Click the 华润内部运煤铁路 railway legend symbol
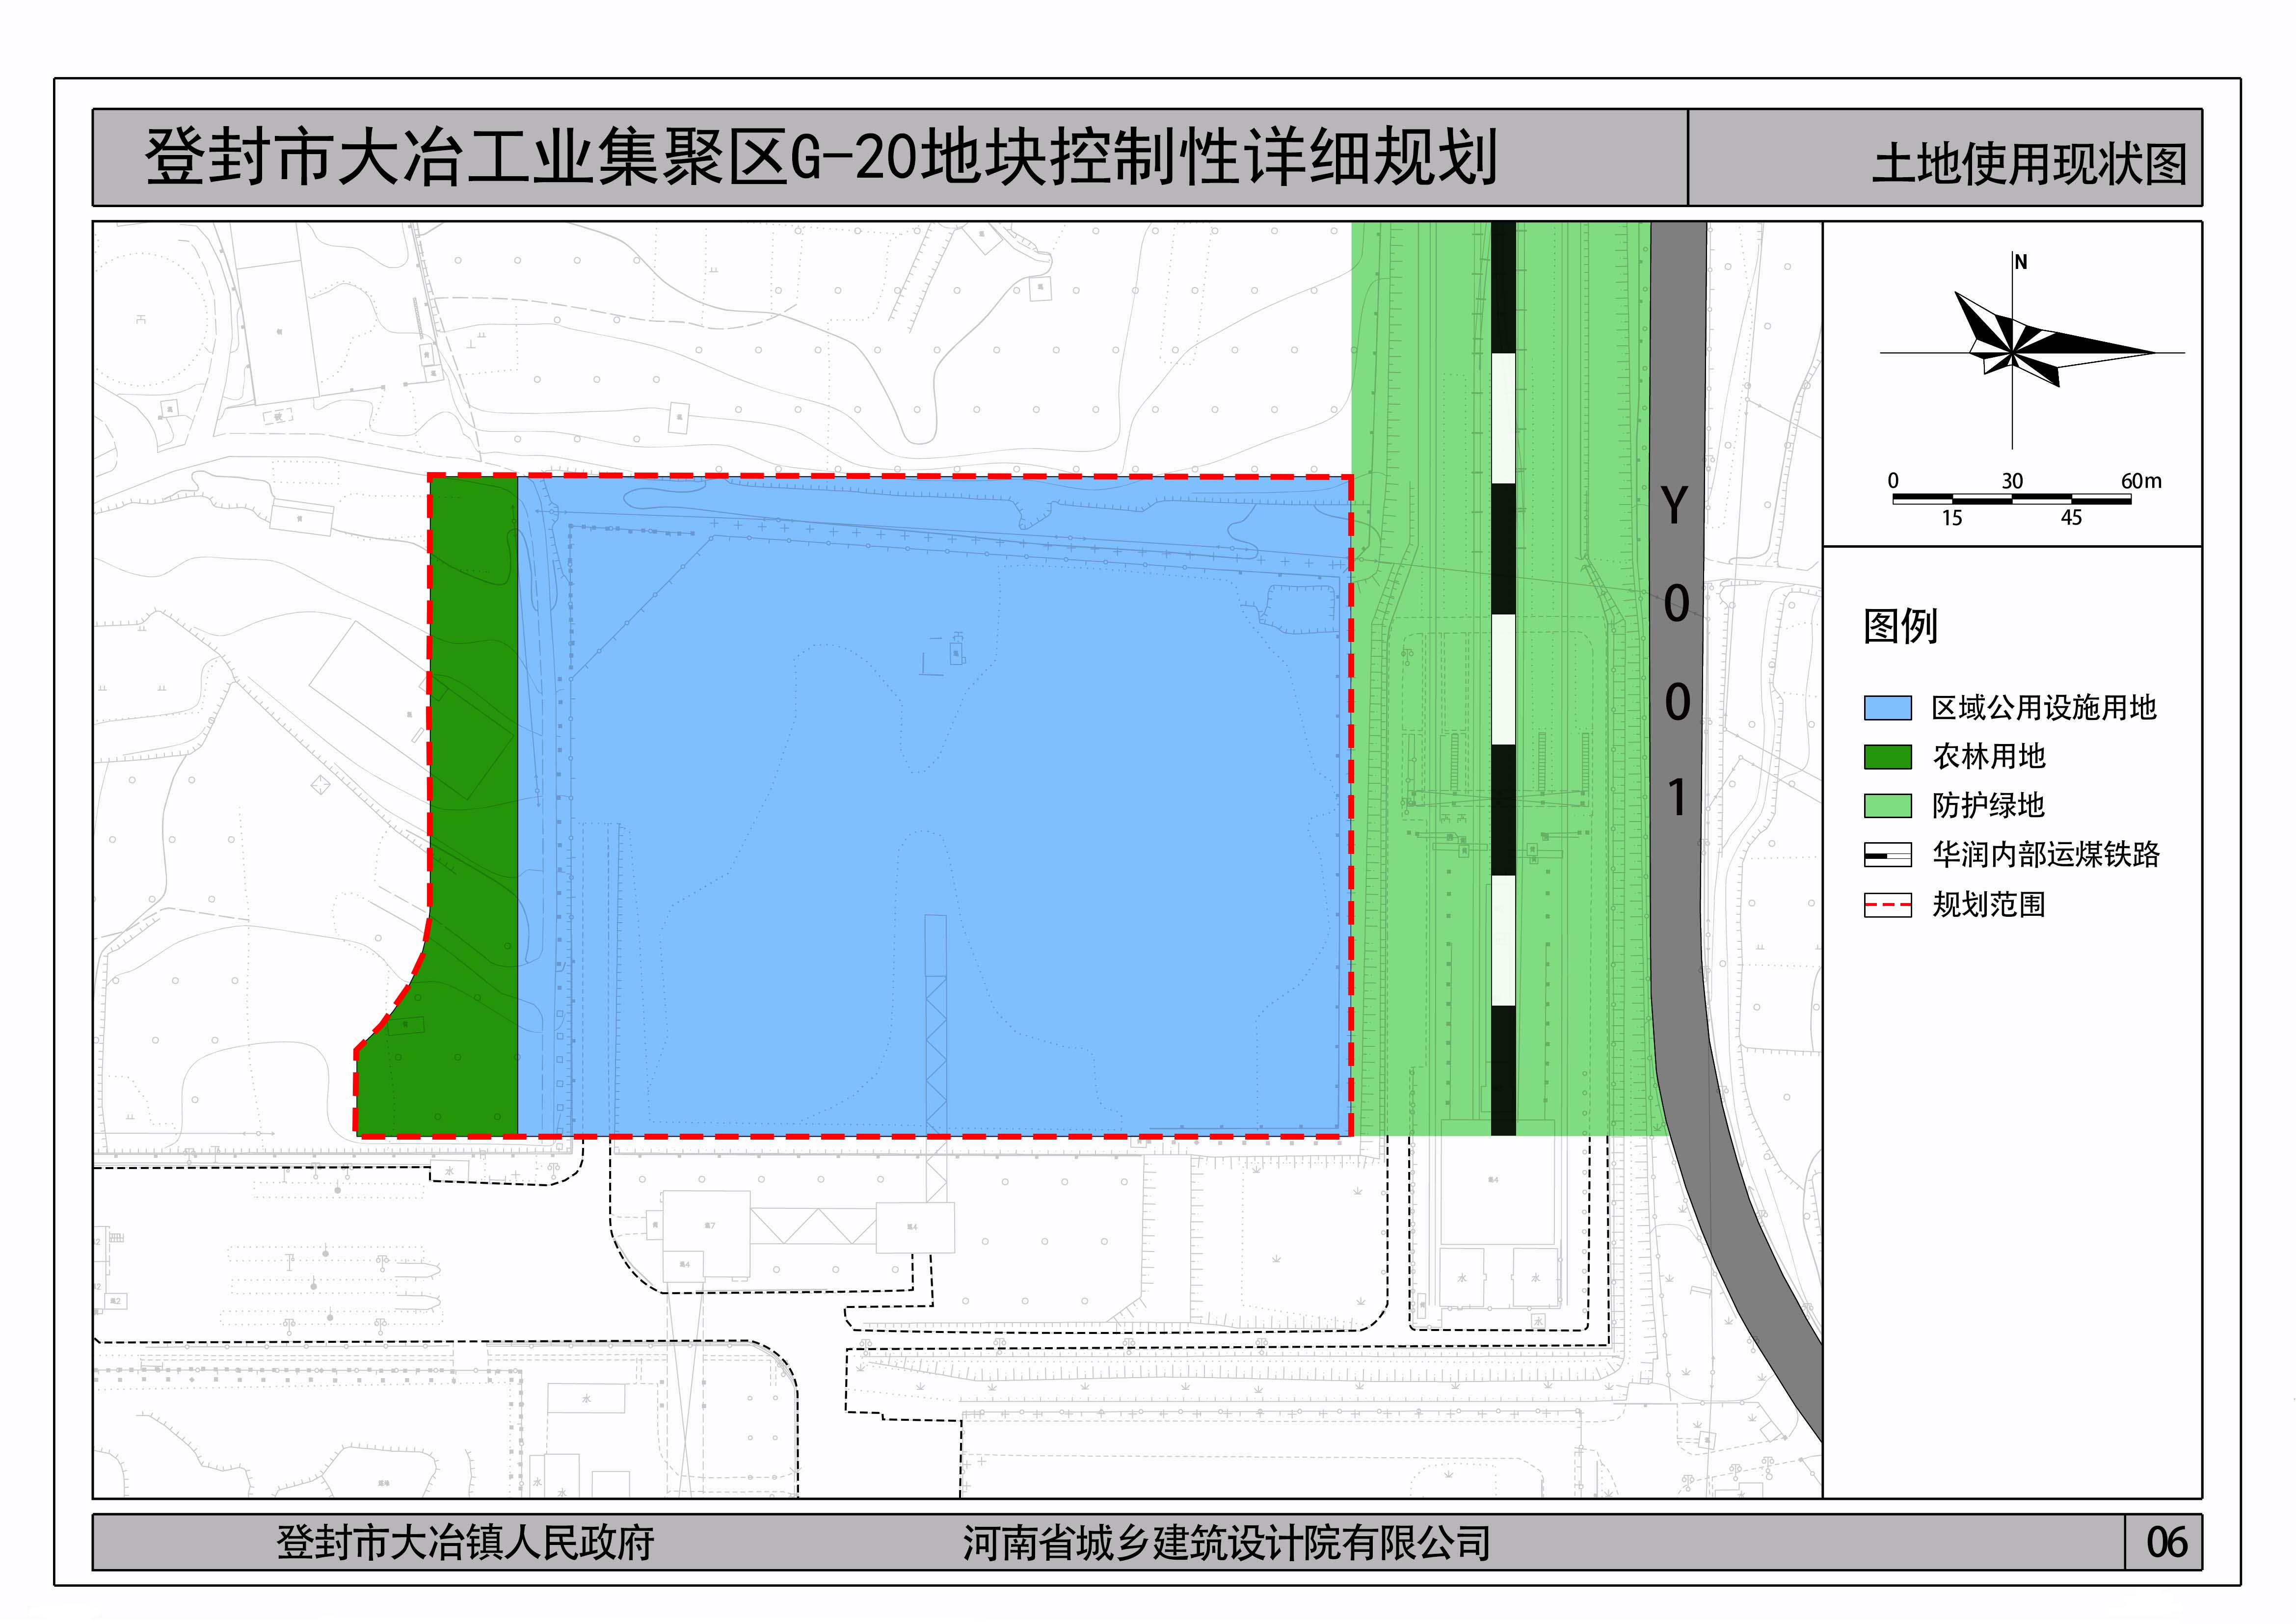Screen dimensions: 2296x1624 pos(1887,855)
